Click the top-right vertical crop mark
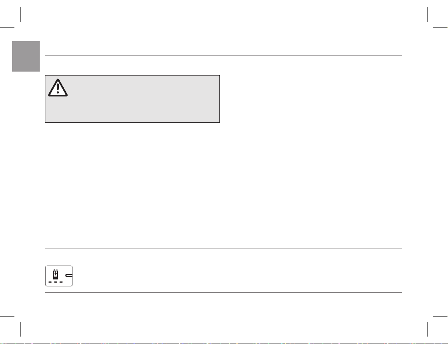The height and width of the screenshot is (344, 448). tap(427, 14)
